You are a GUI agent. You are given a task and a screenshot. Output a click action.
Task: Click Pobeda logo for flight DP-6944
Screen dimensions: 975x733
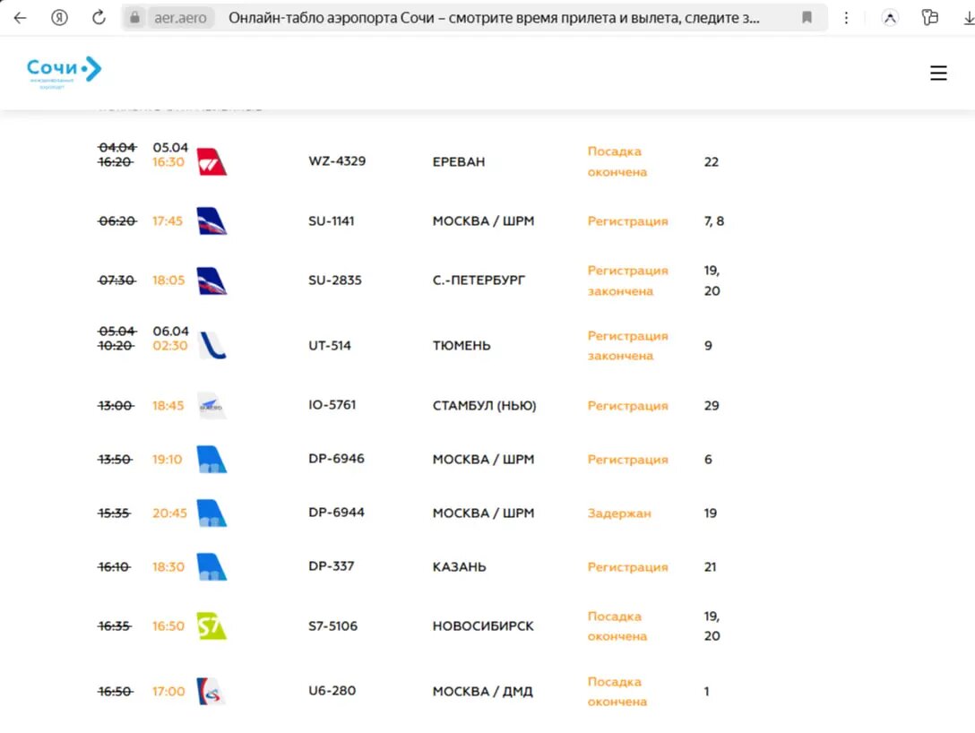(x=211, y=513)
